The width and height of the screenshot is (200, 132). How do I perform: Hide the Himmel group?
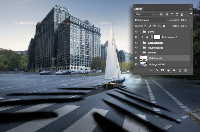[136, 52]
